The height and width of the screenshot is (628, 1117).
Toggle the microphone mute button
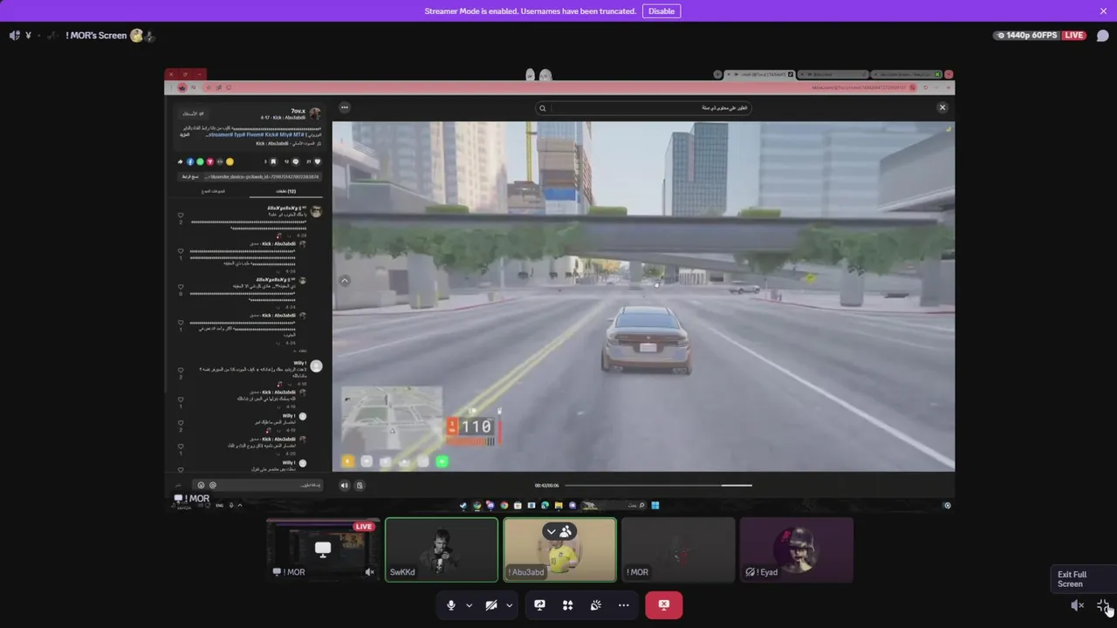[451, 605]
